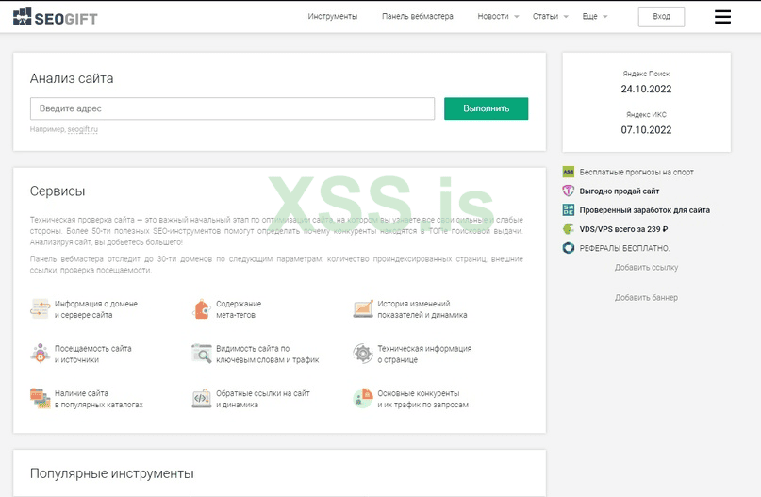Viewport: 761px width, 497px height.
Task: Click the VDS/VPS ad icon
Action: (568, 228)
